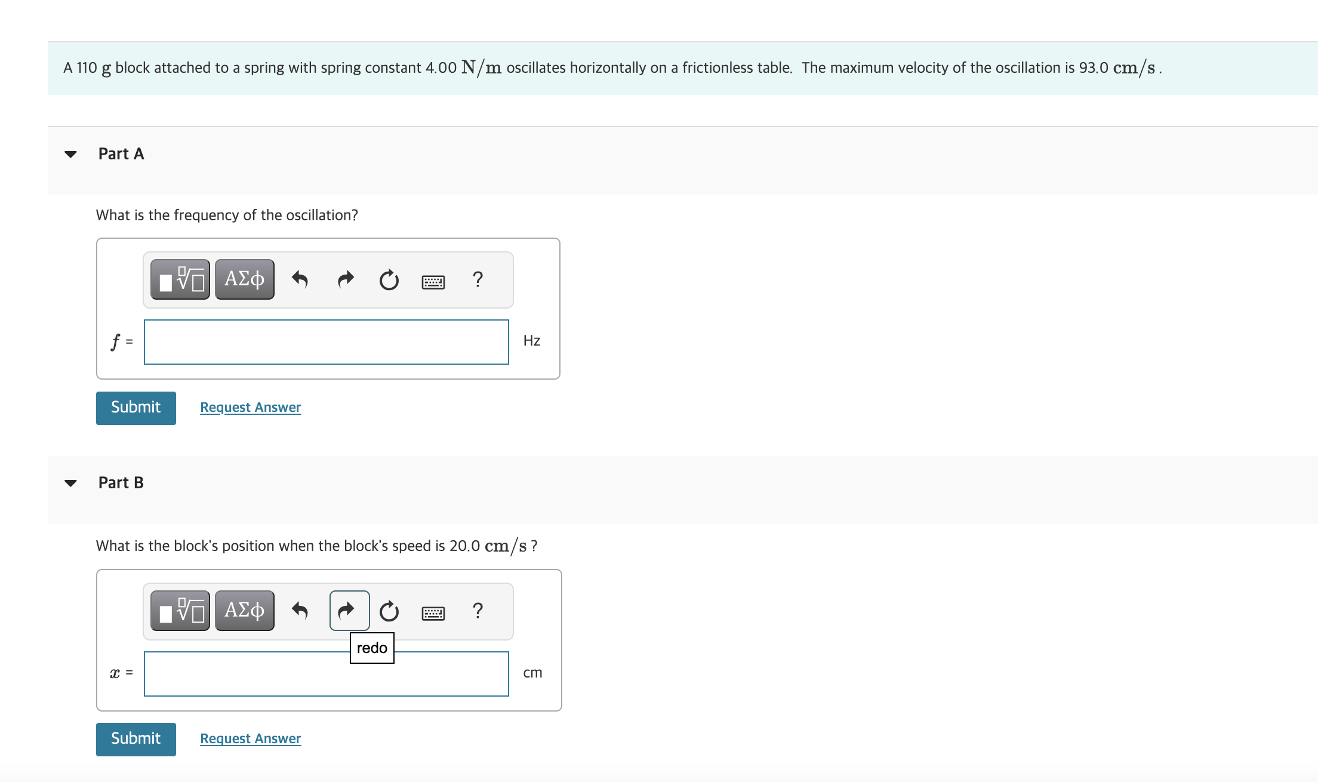Open Greek symbols palette in Part B
The image size is (1318, 782).
[x=245, y=611]
